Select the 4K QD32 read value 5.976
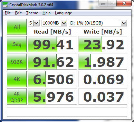 pos(53,97)
